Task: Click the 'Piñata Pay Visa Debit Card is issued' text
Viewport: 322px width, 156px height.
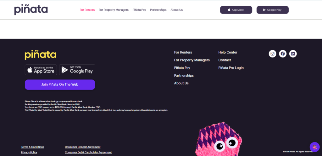Action: click(96, 110)
